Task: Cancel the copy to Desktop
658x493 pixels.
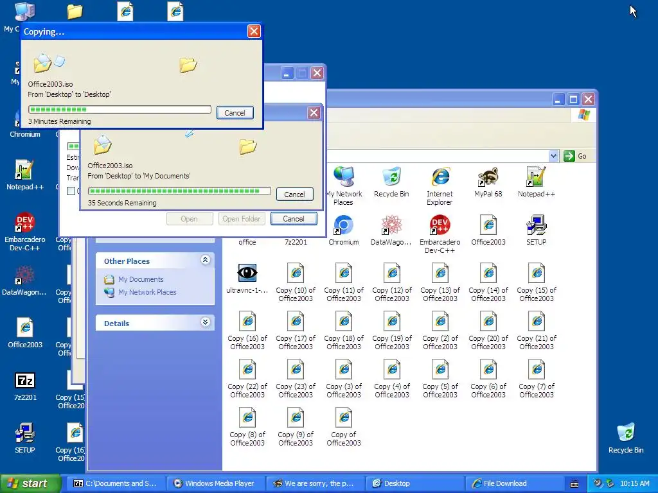Action: point(235,113)
